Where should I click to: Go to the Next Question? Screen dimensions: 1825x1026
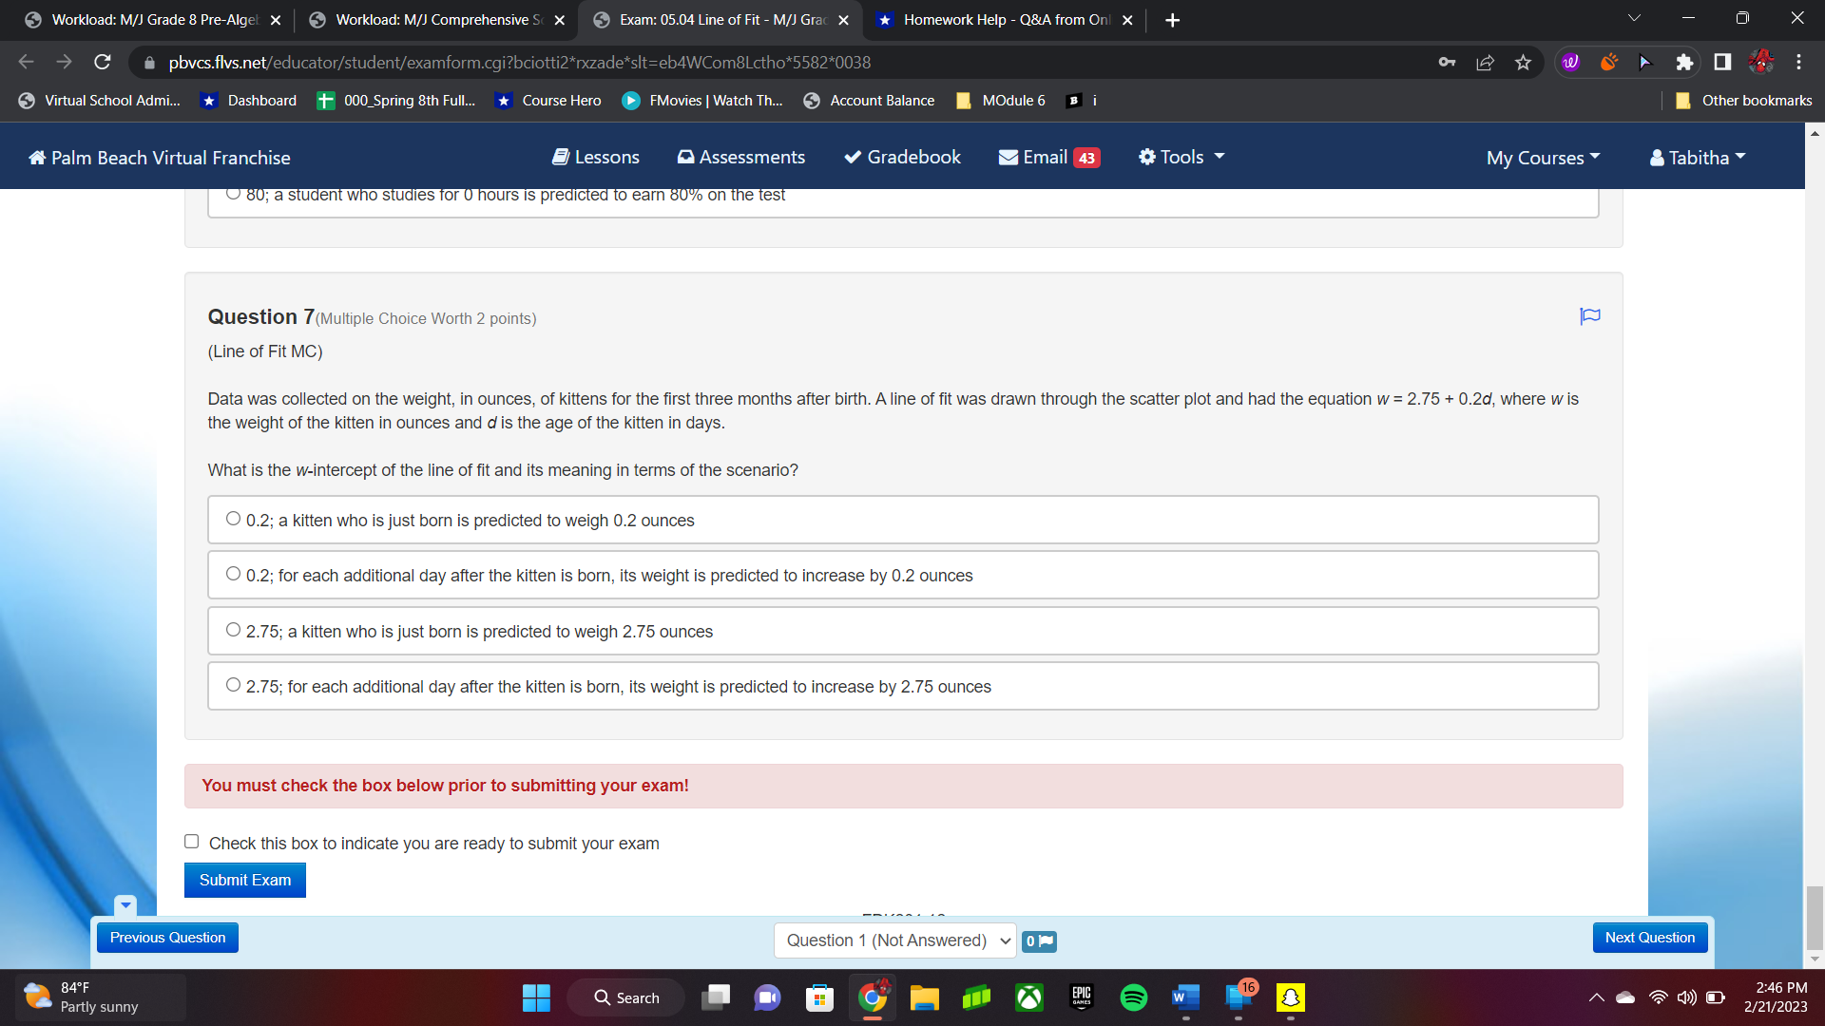click(x=1649, y=937)
